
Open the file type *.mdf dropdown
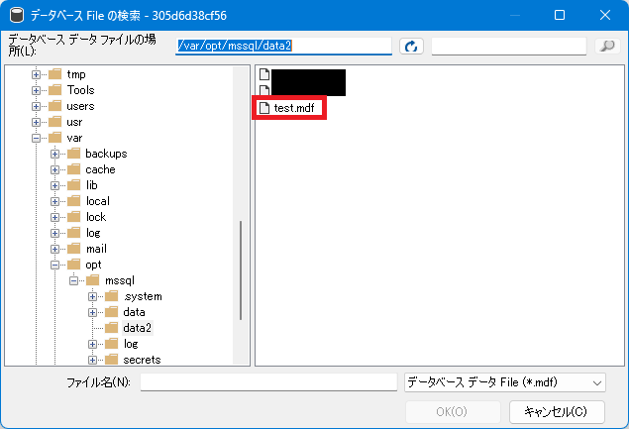[x=505, y=382]
